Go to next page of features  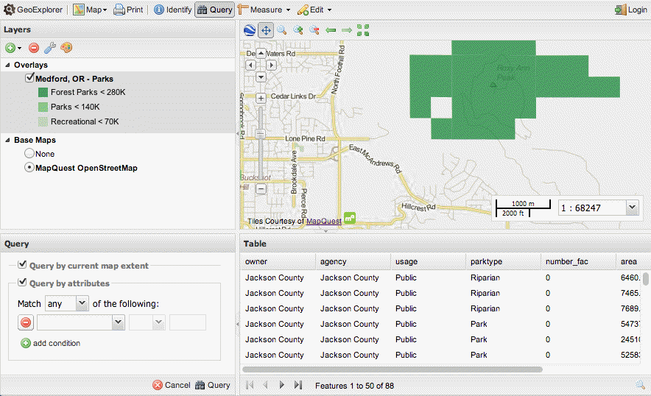(282, 385)
